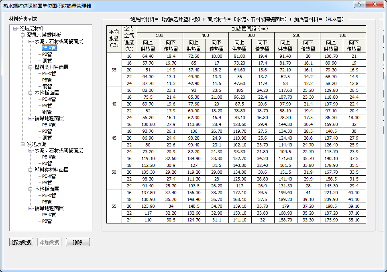The height and width of the screenshot is (272, 387).
Task: Click table cell with value 100.70
Action: (331, 56)
